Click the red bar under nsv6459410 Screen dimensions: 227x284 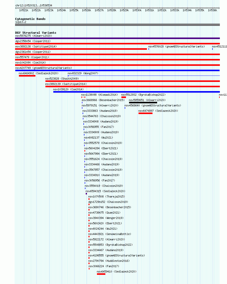pos(101,274)
